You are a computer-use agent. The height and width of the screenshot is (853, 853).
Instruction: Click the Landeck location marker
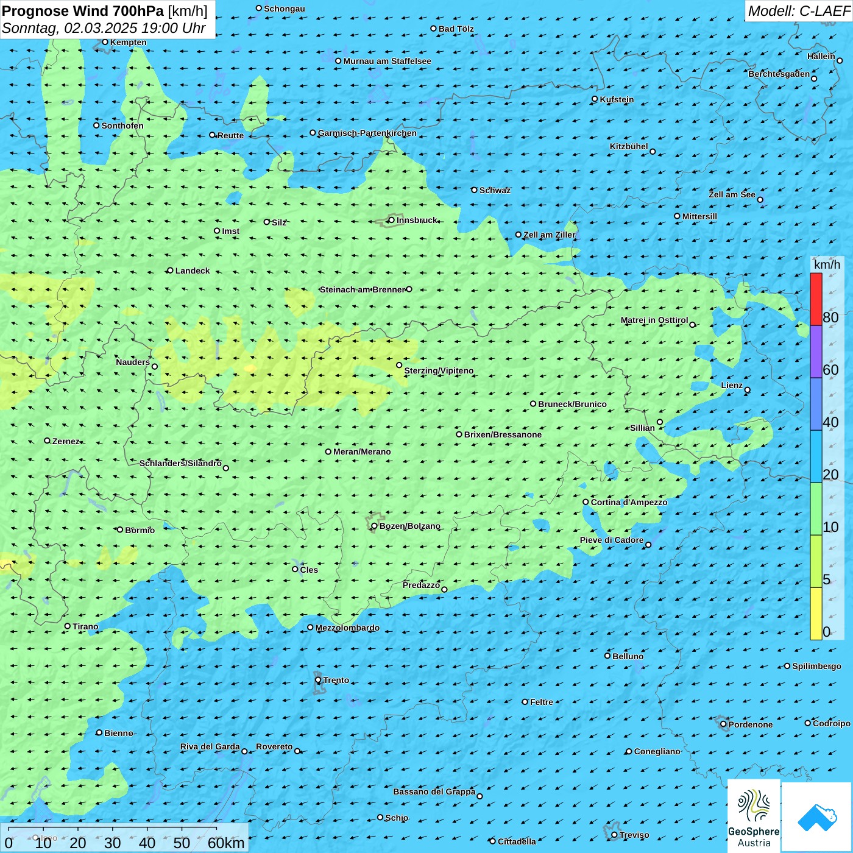point(170,271)
